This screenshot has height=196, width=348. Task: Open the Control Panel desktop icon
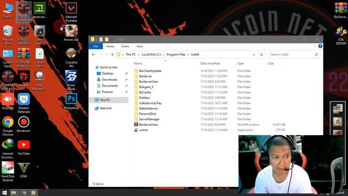pyautogui.click(x=8, y=58)
